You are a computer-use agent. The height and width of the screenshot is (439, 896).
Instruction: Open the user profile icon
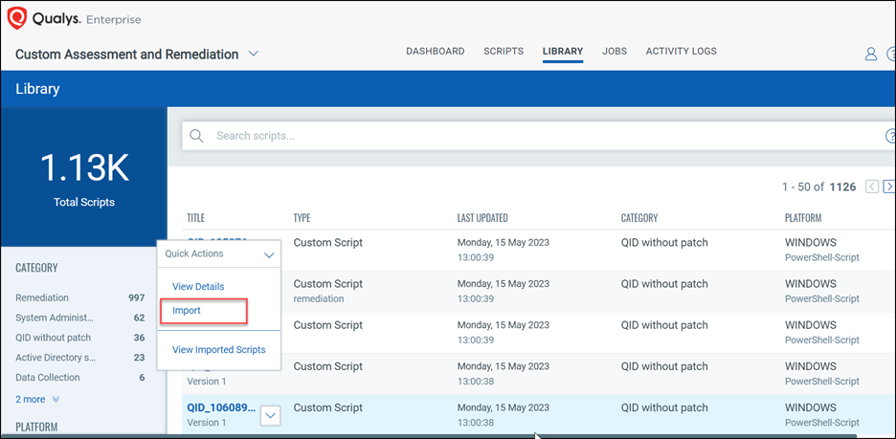point(870,55)
